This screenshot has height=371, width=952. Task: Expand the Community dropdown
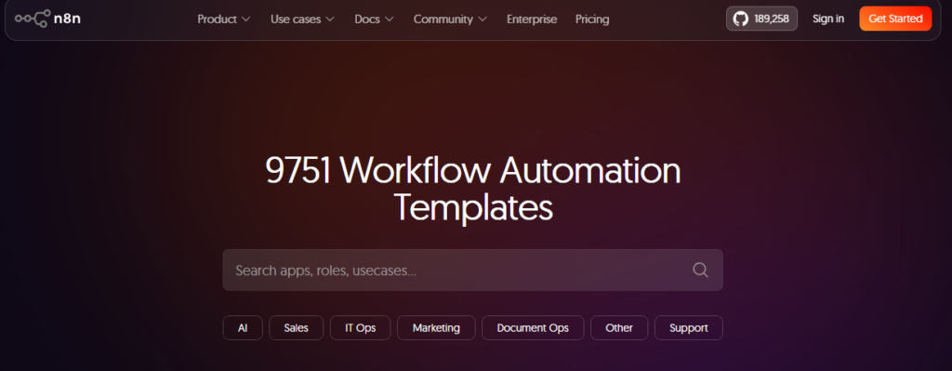click(450, 20)
